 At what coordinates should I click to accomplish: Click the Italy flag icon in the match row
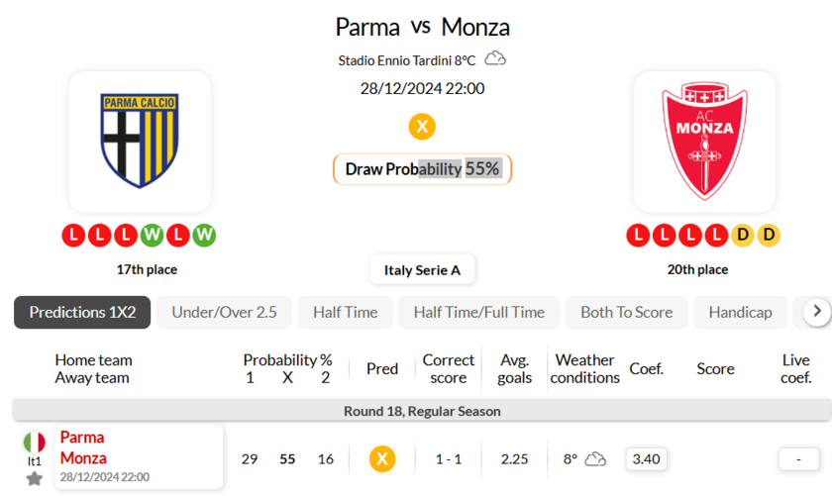[x=35, y=442]
